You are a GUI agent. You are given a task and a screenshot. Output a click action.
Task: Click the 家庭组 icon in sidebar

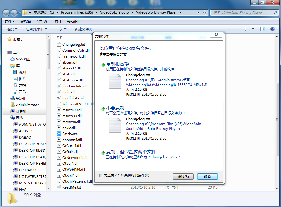pyautogui.click(x=12, y=98)
